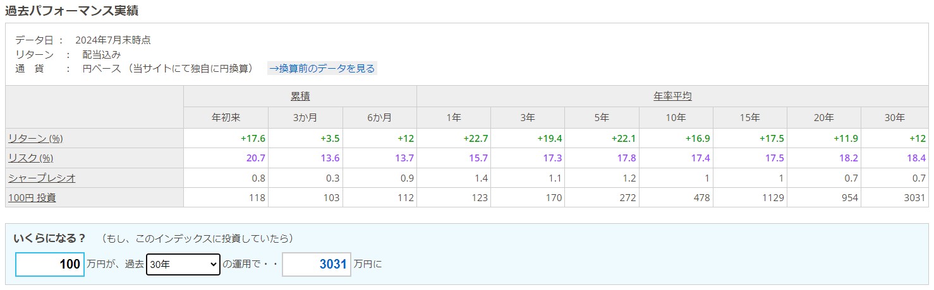Focus the 100 万円 investment amount field
934x290 pixels.
[50, 265]
